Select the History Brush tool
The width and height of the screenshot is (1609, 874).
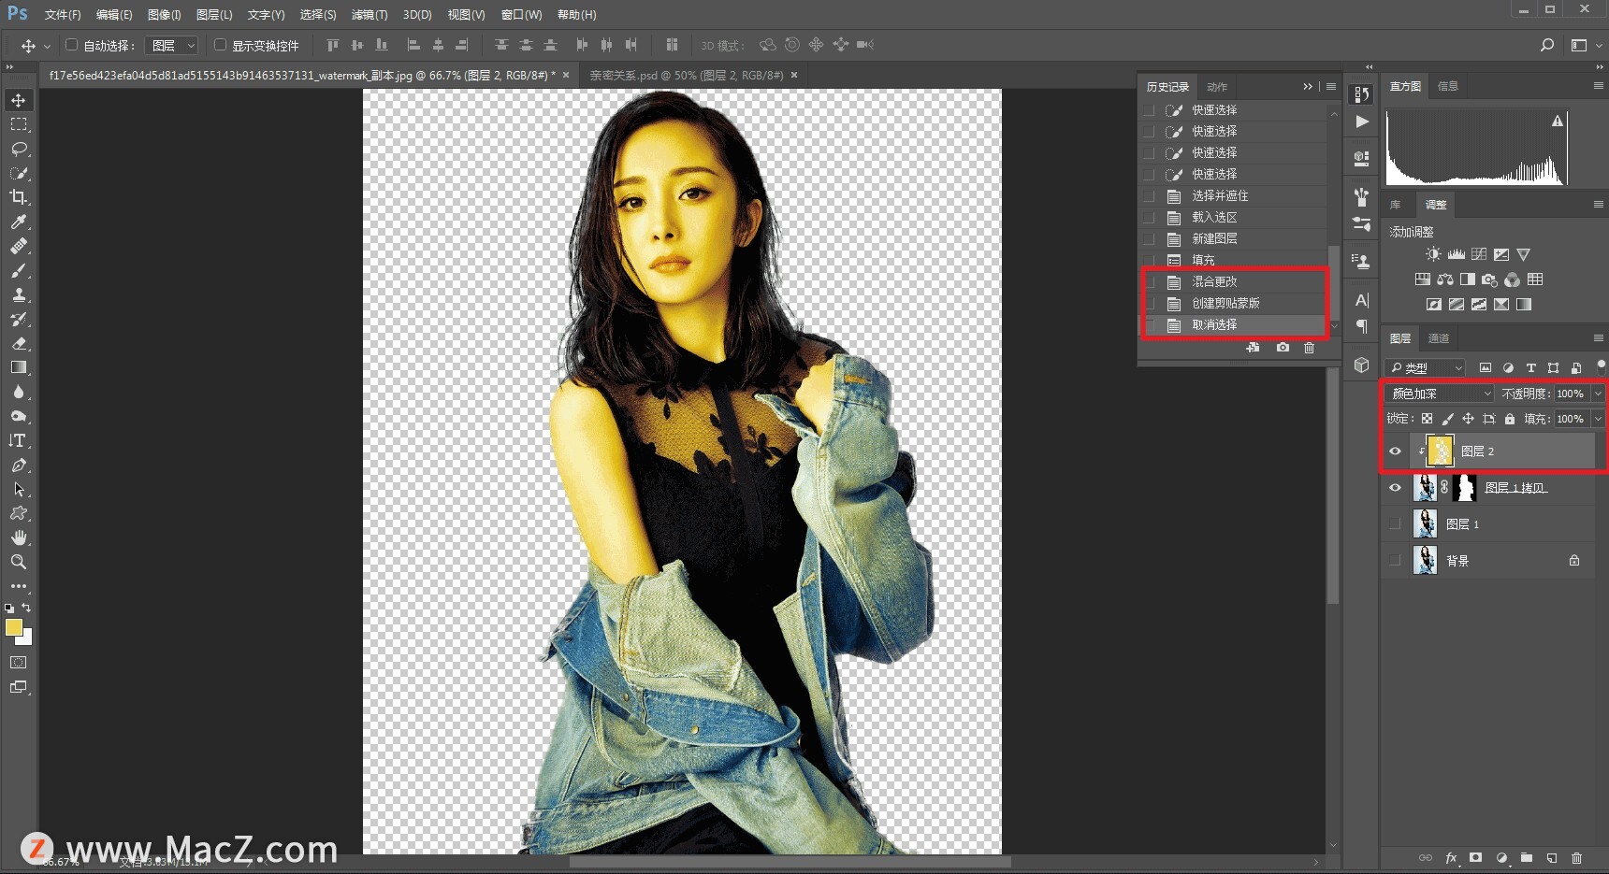[19, 319]
